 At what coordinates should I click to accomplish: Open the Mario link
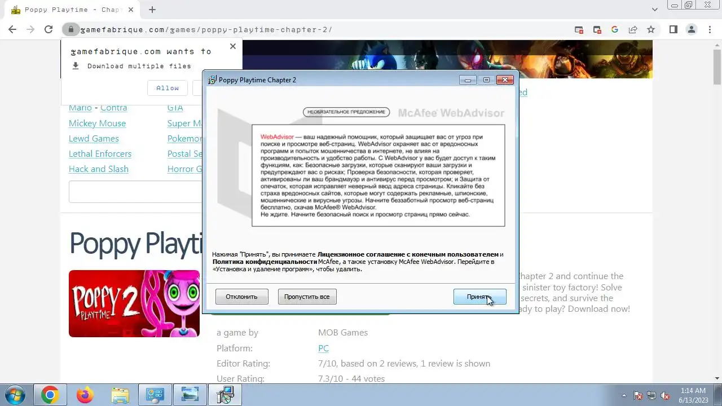tap(80, 108)
